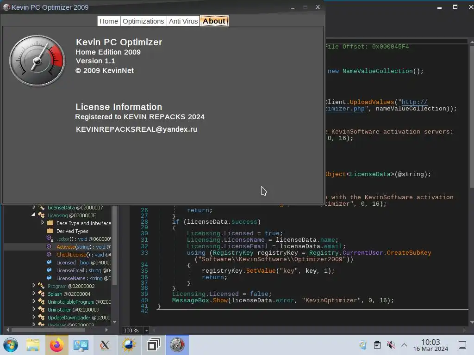
Task: Select the 'Licensed : bool' field
Action: [83, 263]
